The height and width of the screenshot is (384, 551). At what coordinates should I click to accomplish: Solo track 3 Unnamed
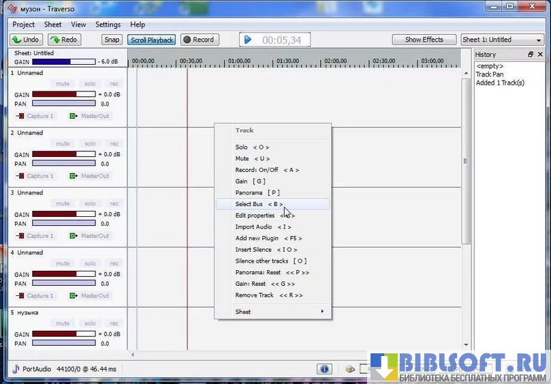coord(90,204)
